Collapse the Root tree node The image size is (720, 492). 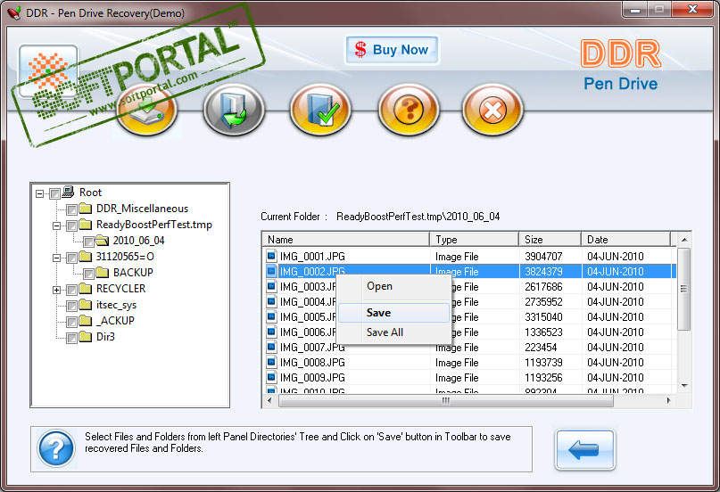(40, 194)
